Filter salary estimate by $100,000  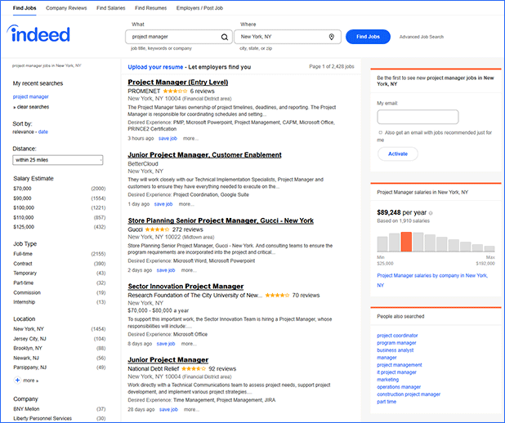click(x=24, y=208)
